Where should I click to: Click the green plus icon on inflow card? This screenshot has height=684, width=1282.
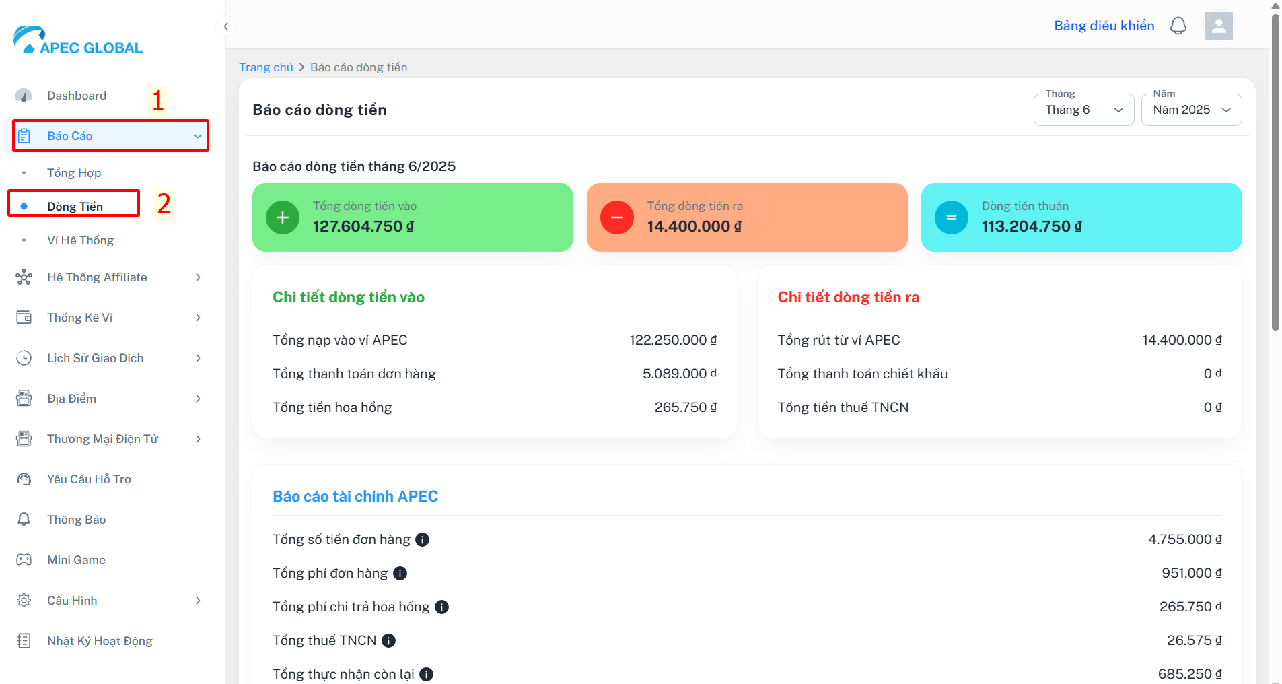click(283, 217)
